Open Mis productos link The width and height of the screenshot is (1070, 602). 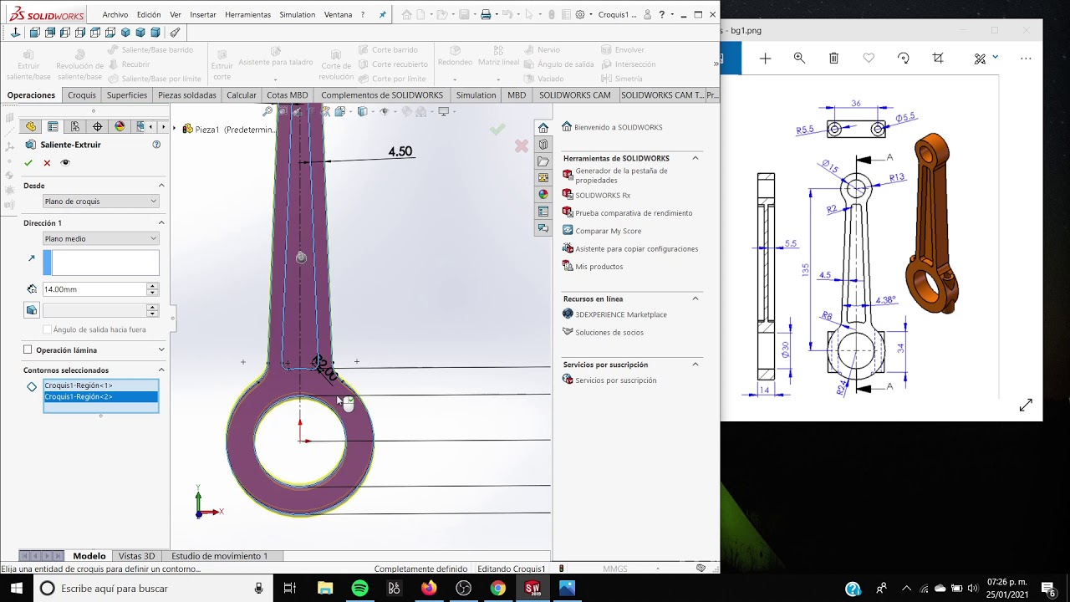pyautogui.click(x=599, y=267)
